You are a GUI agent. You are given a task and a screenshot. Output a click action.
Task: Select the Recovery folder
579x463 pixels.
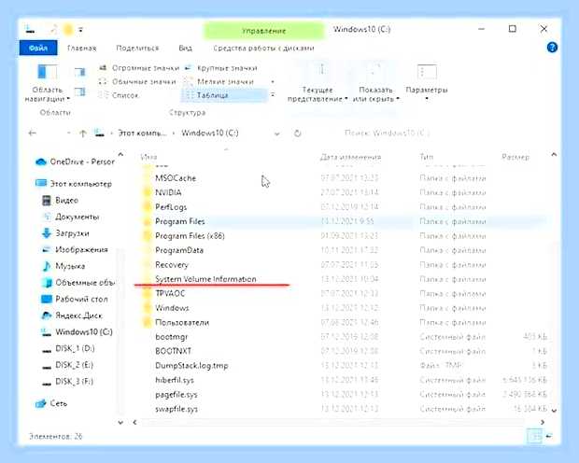pos(172,265)
